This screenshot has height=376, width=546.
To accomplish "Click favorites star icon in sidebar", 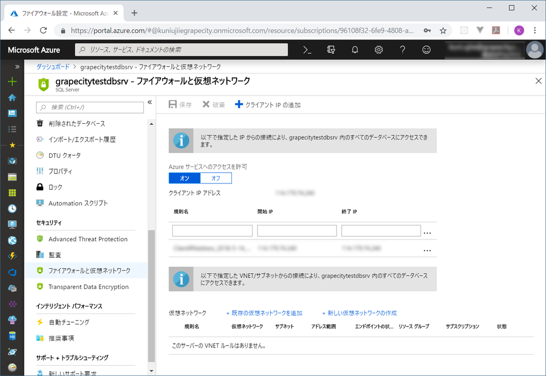I will pos(12,145).
